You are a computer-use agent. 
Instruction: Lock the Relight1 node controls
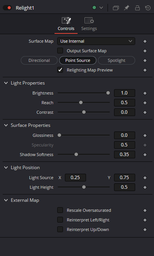(137, 8)
